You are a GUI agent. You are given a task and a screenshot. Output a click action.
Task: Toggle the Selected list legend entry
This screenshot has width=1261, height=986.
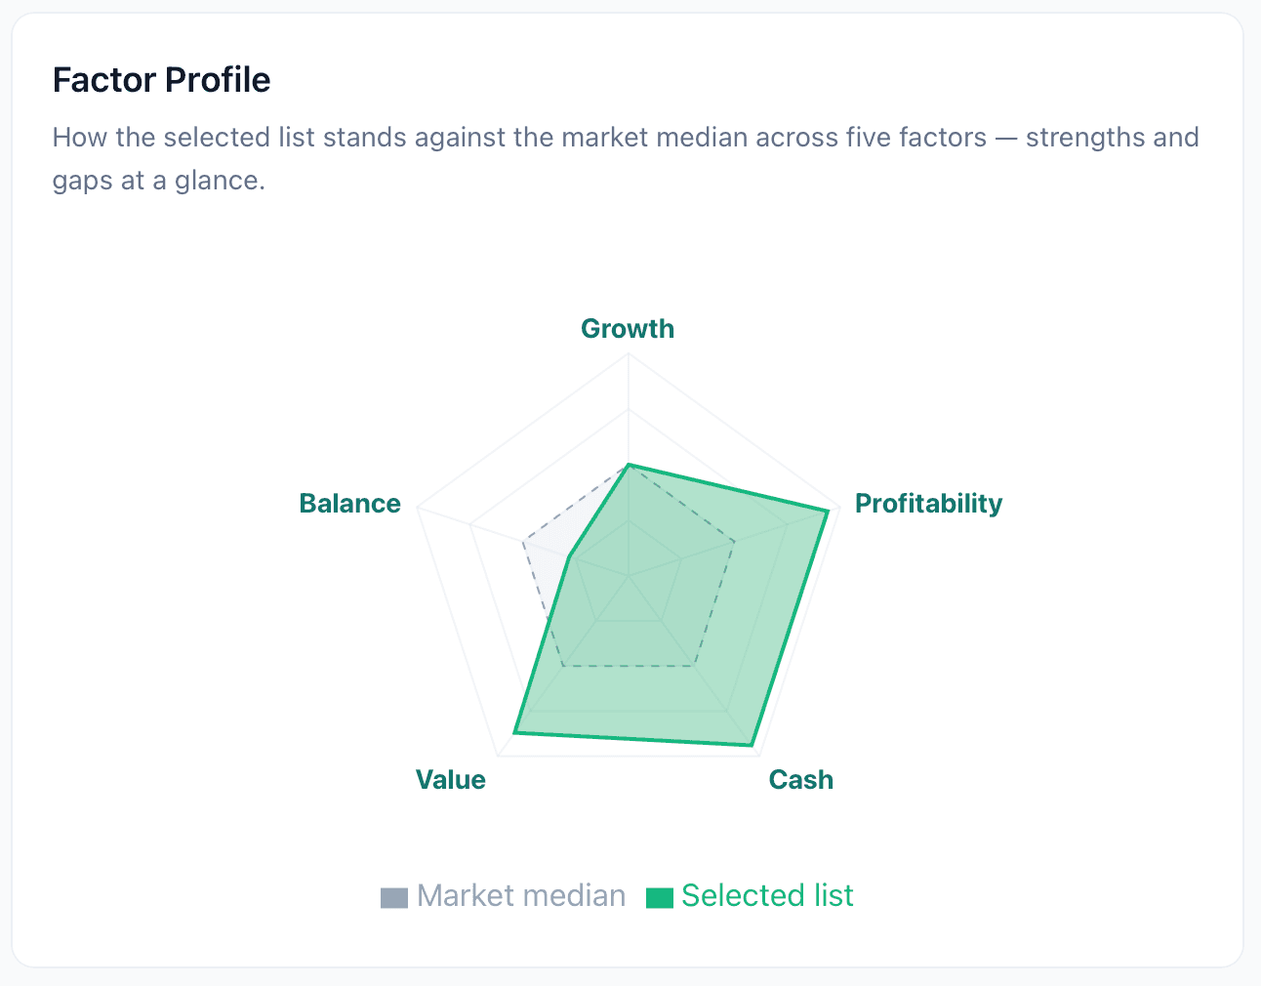(x=750, y=895)
